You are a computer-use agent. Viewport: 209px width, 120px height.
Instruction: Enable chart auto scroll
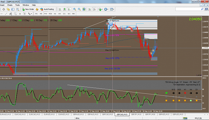(90, 9)
